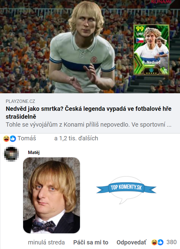The width and height of the screenshot is (180, 249).
Task: Open the P. Nedvěd 99 LMF player card
Action: tap(151, 50)
